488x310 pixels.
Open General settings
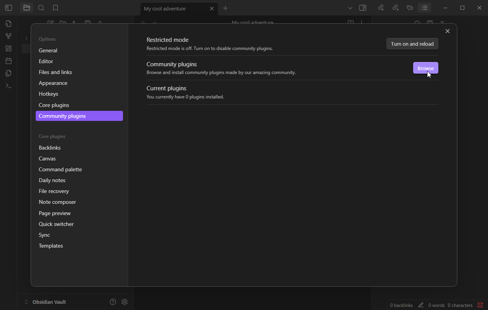point(79,50)
